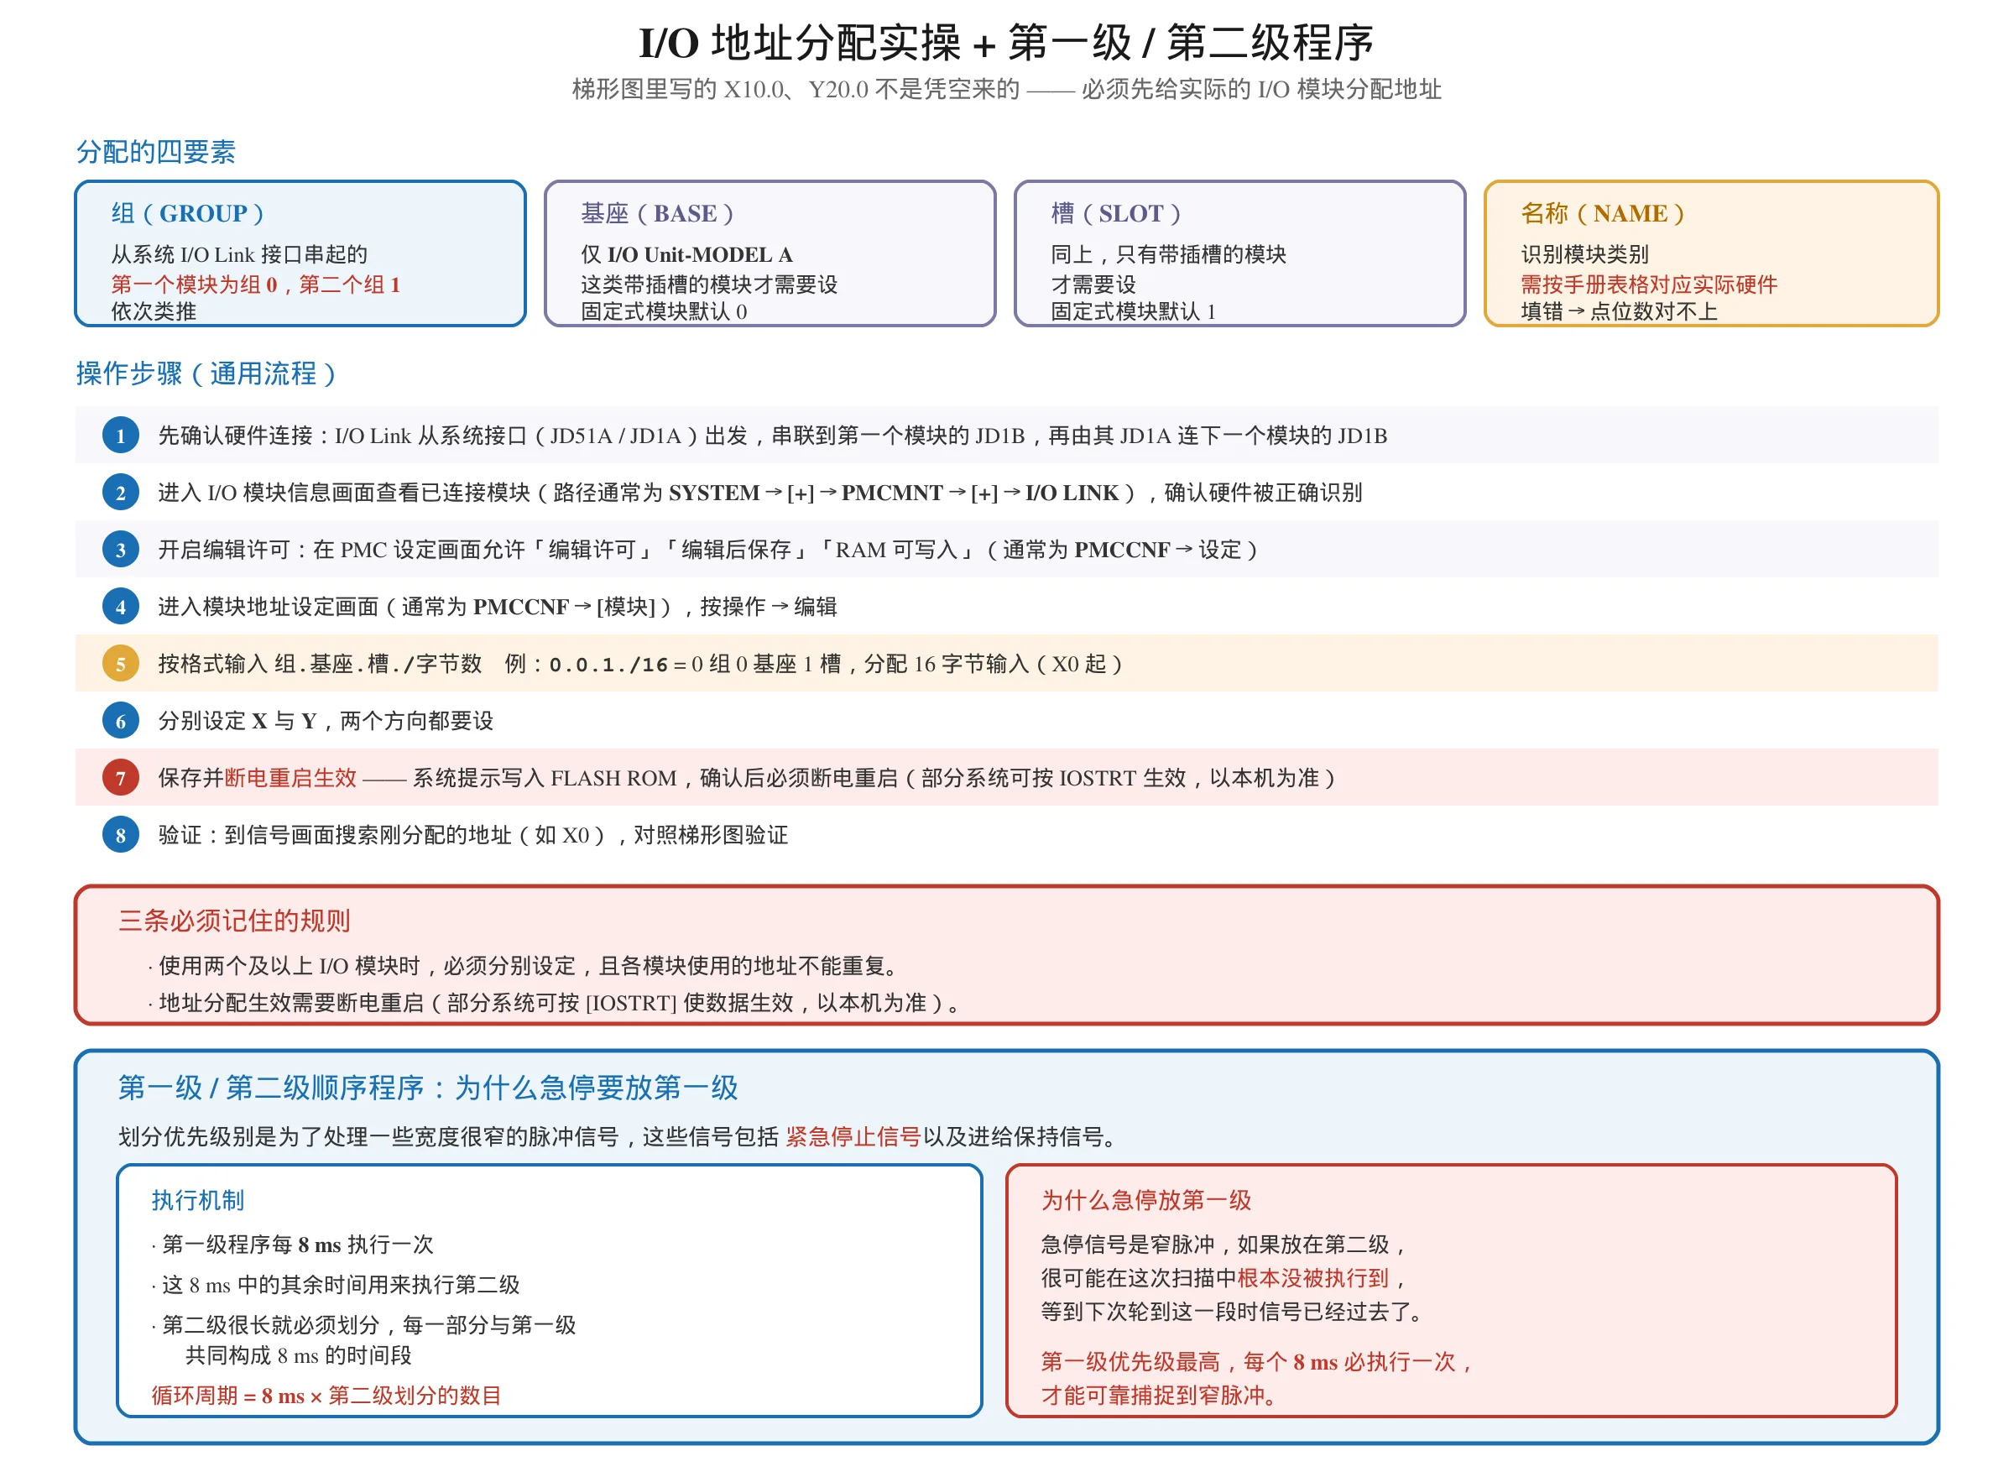Click the step 1 number circle
This screenshot has height=1477, width=2014.
point(121,436)
